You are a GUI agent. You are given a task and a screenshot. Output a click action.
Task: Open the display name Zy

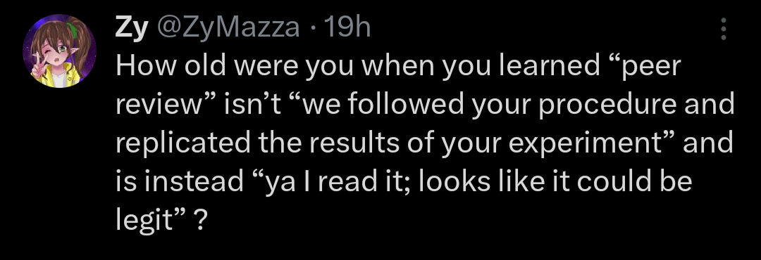131,28
